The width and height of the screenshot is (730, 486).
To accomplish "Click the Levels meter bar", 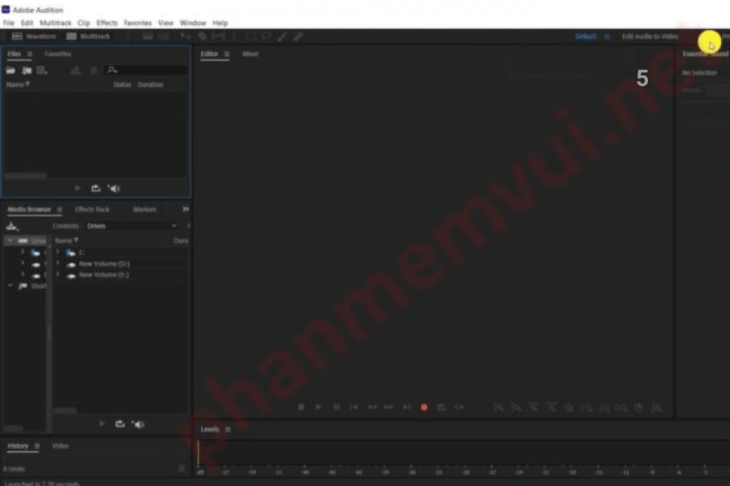I will point(462,453).
